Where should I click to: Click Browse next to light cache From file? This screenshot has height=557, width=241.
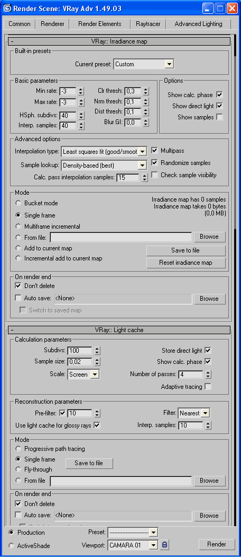pos(209,481)
